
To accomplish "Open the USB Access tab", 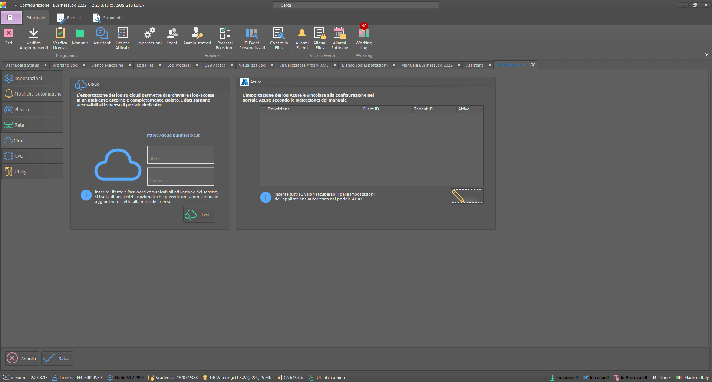I will pos(215,65).
